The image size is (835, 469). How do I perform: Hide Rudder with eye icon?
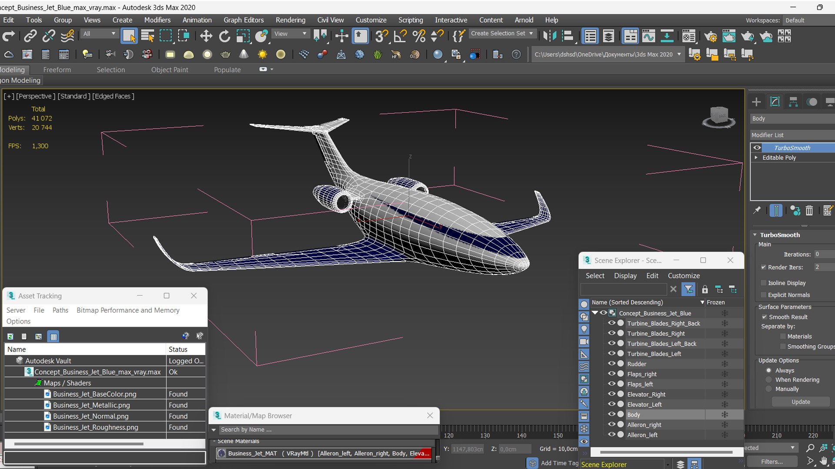click(611, 363)
